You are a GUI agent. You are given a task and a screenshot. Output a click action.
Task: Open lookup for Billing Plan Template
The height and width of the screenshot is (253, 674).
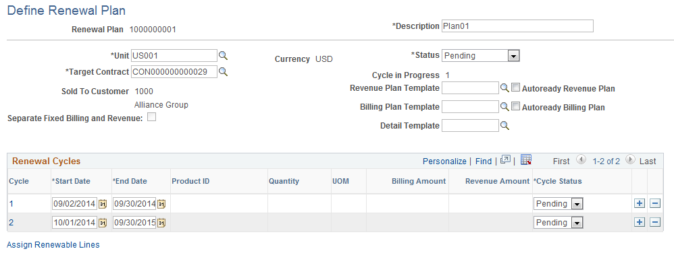coord(505,106)
